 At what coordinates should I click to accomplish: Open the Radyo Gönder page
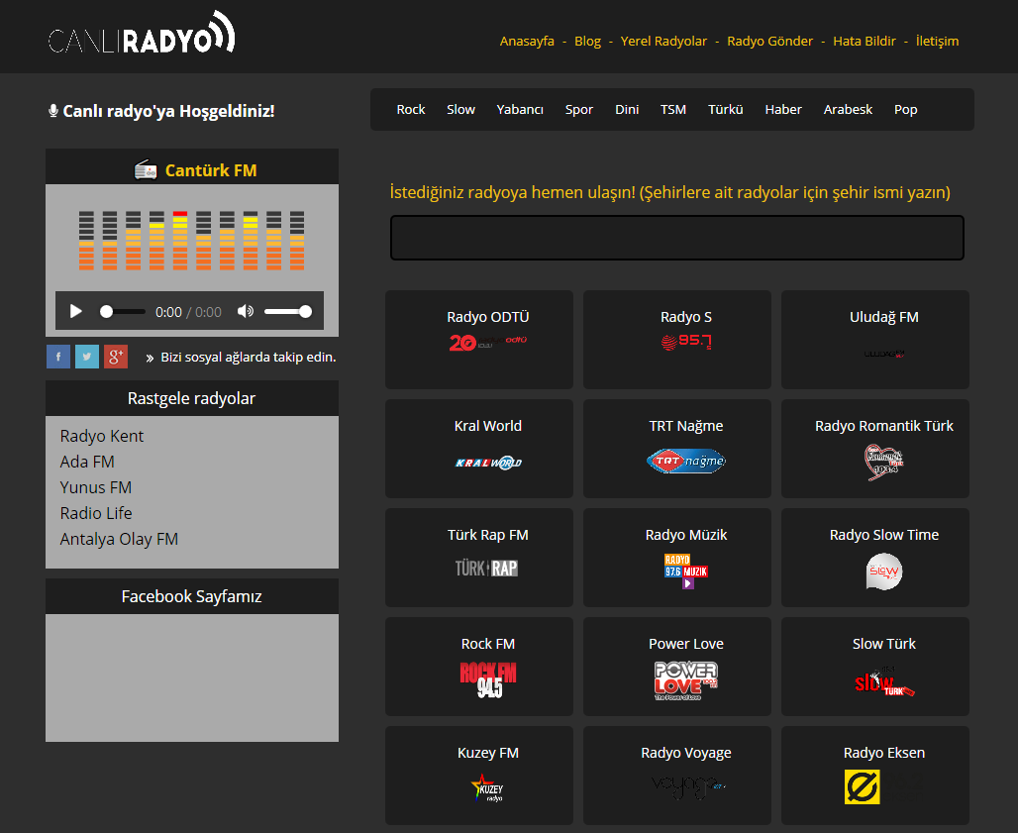pyautogui.click(x=770, y=41)
